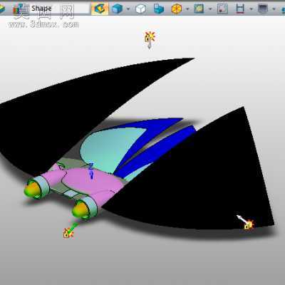285x285 pixels.
Task: Click the dark window layout icon
Action: click(263, 9)
